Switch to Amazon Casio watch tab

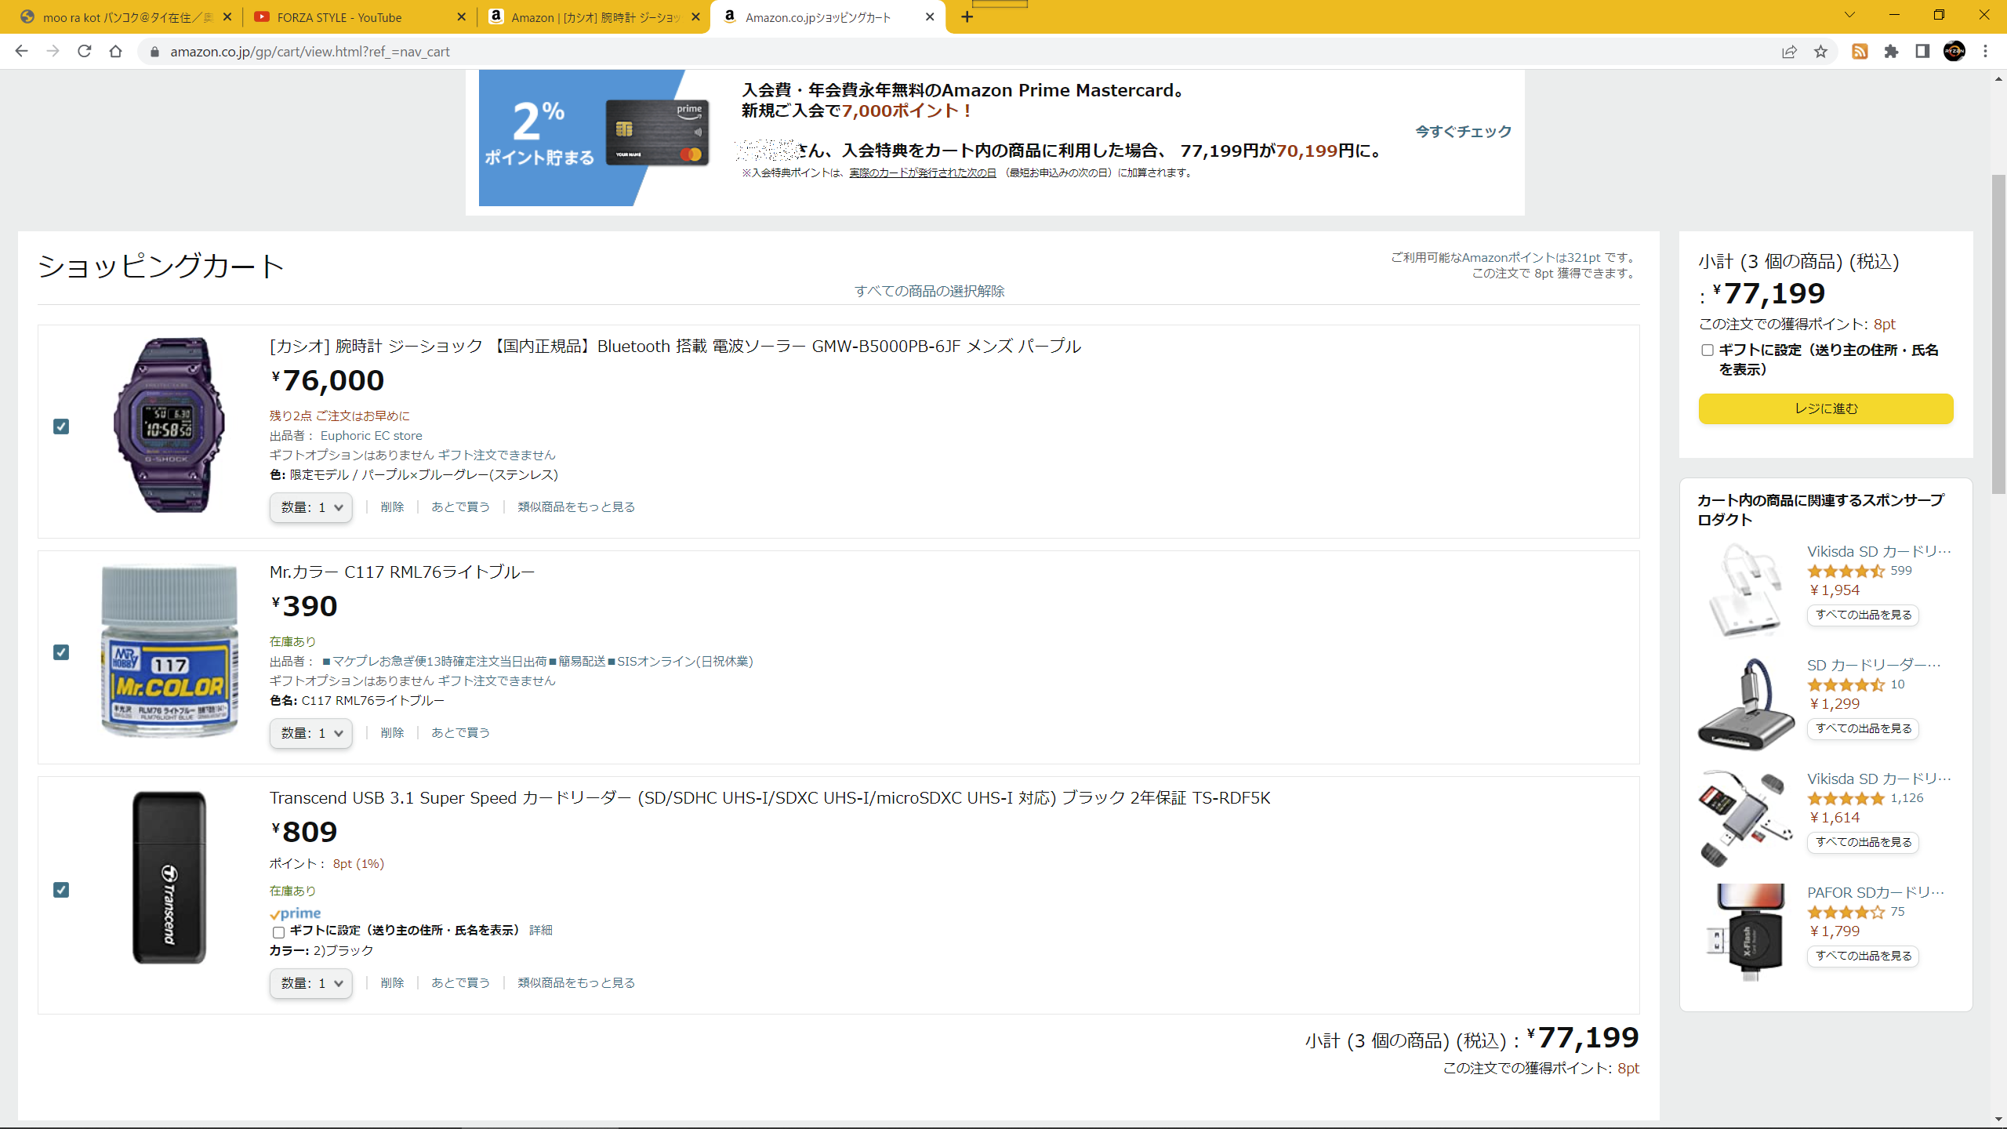click(593, 17)
